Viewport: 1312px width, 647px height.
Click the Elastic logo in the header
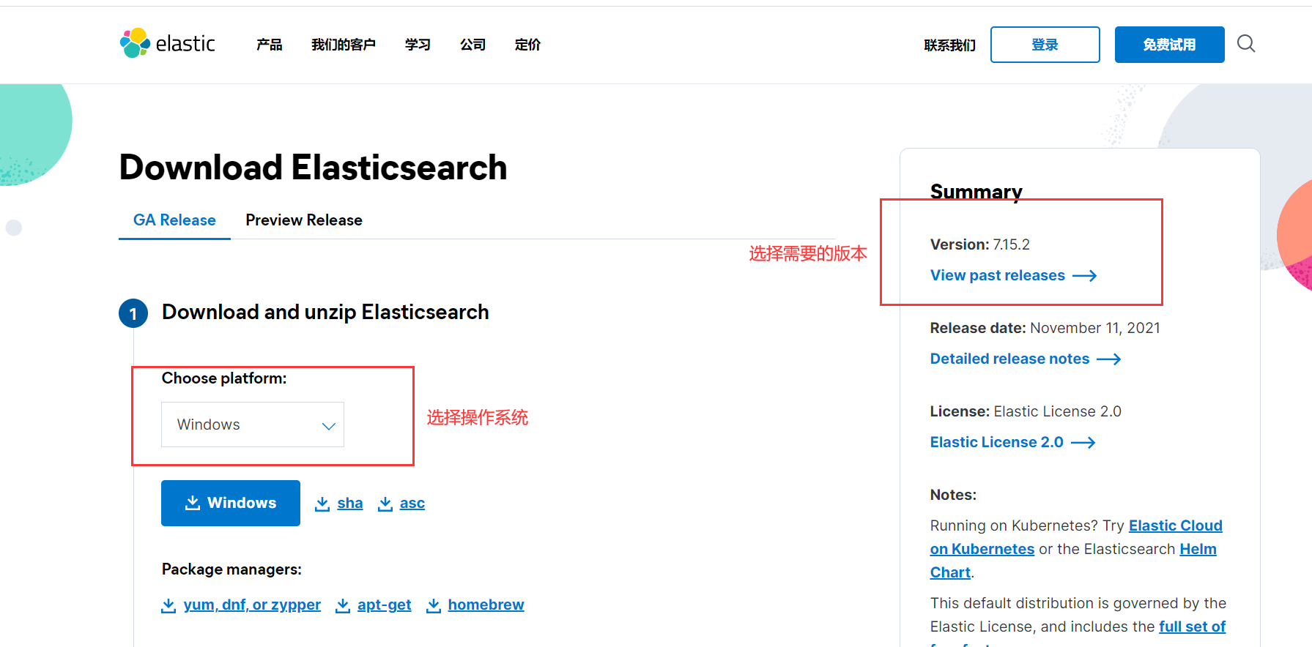(167, 44)
